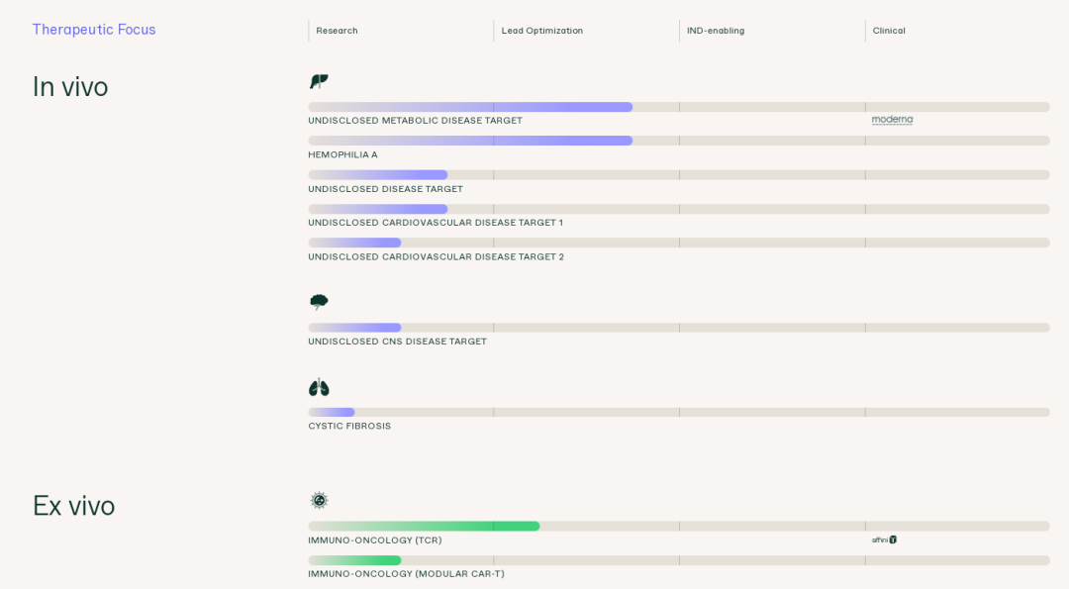Select the IND-enabling column header
Screen dimensions: 1069x589
coord(716,31)
